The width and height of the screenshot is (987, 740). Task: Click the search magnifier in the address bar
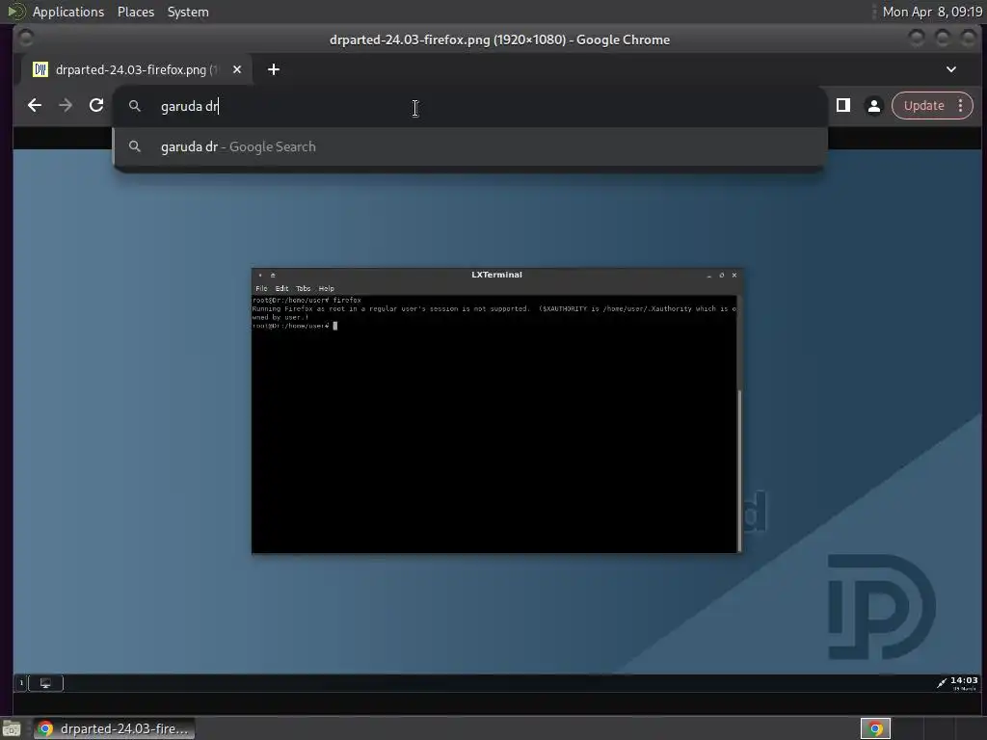point(134,106)
